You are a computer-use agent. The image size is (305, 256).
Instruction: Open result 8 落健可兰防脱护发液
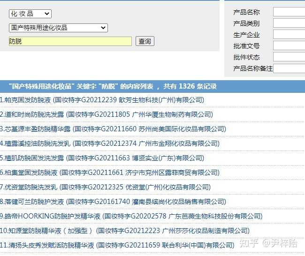[x=113, y=202]
